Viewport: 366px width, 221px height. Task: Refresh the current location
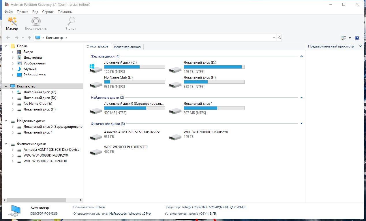[279, 38]
